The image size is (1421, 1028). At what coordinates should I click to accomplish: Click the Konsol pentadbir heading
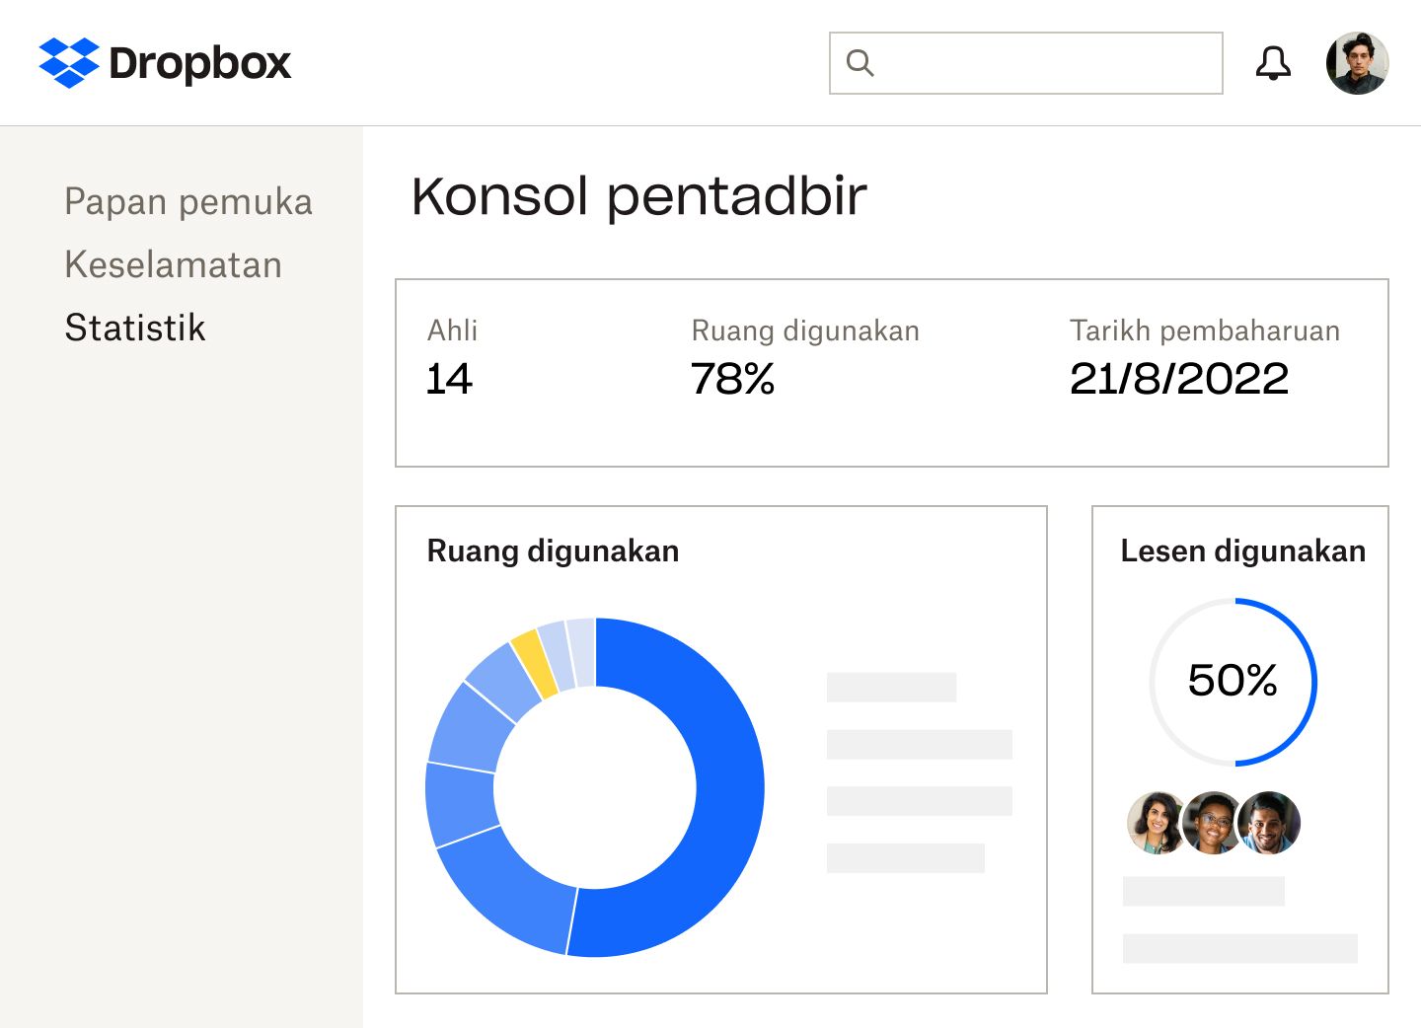coord(639,195)
